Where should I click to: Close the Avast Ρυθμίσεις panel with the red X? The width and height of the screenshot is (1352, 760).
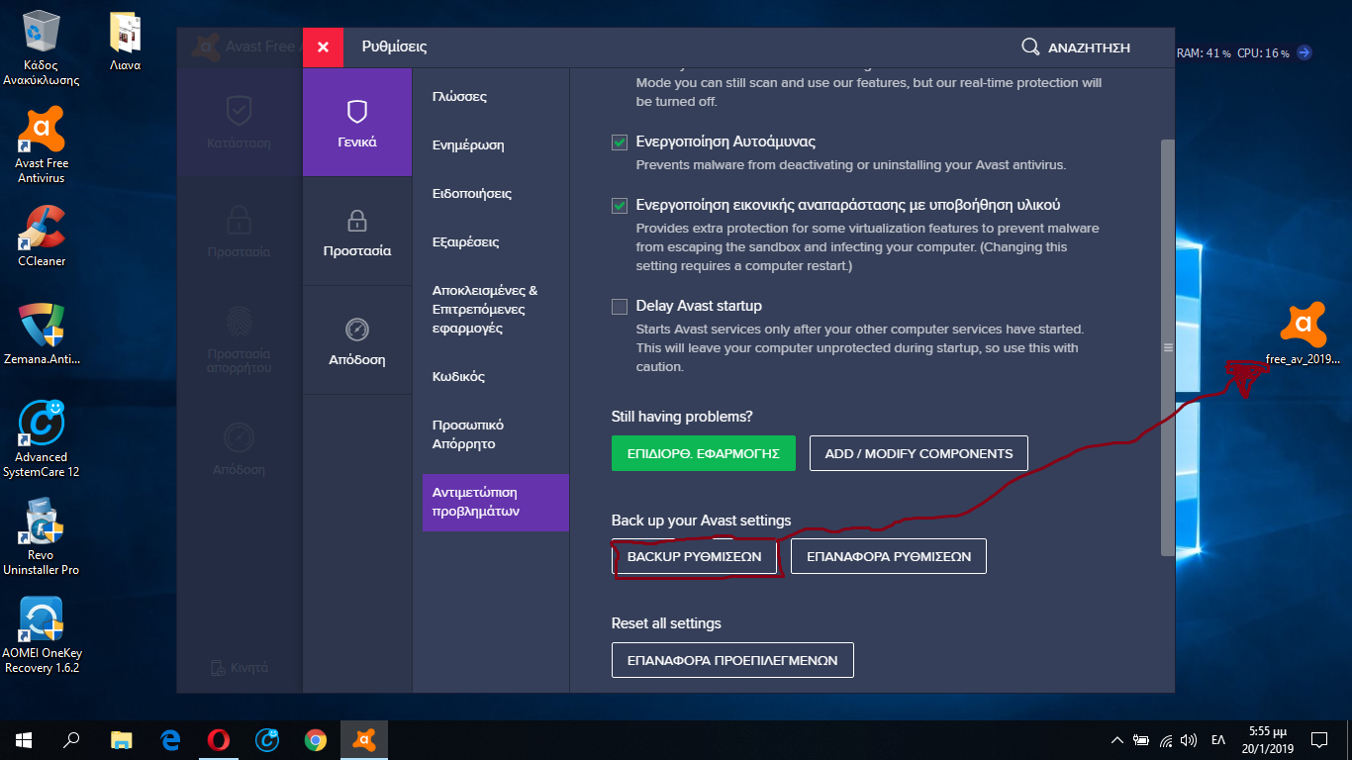323,47
